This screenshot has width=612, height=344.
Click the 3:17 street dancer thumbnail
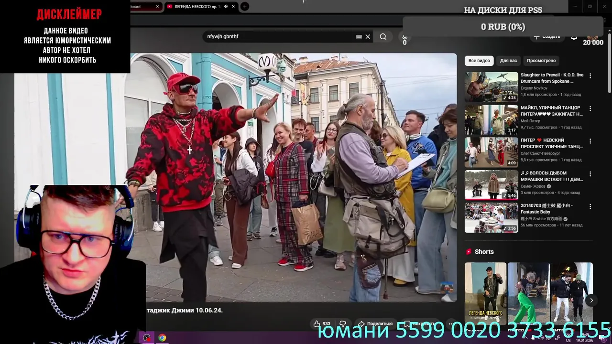[x=491, y=119]
